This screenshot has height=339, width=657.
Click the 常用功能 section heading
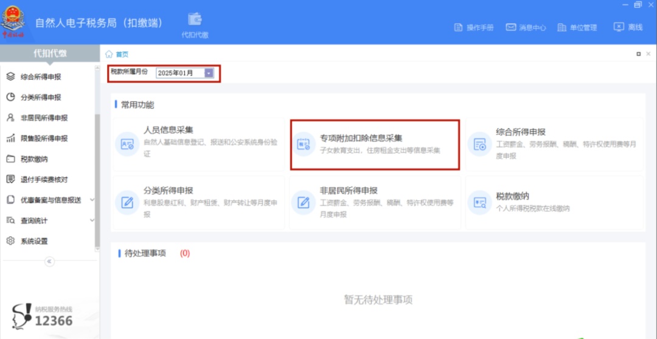(x=137, y=105)
